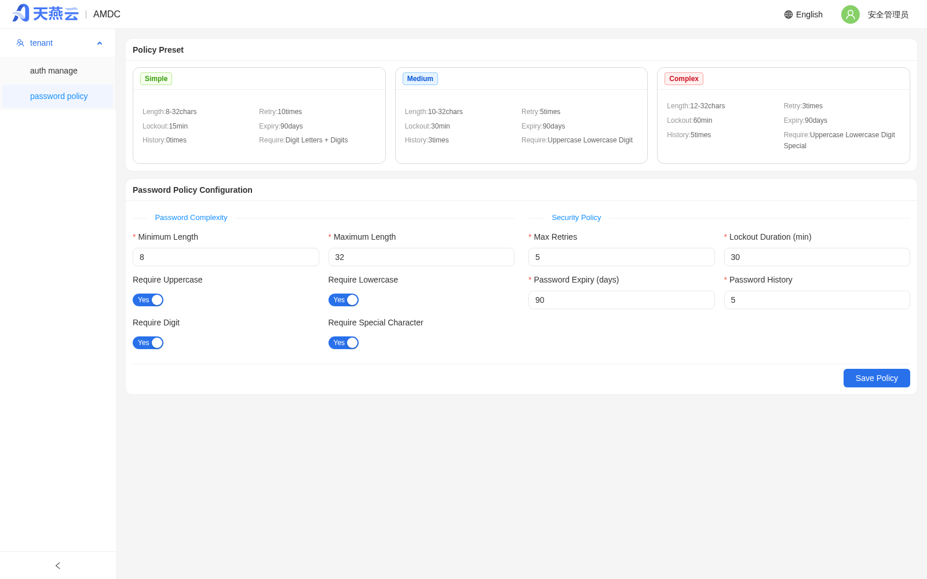Focus the Minimum Length input field
Viewport: 927px width, 579px height.
(226, 257)
